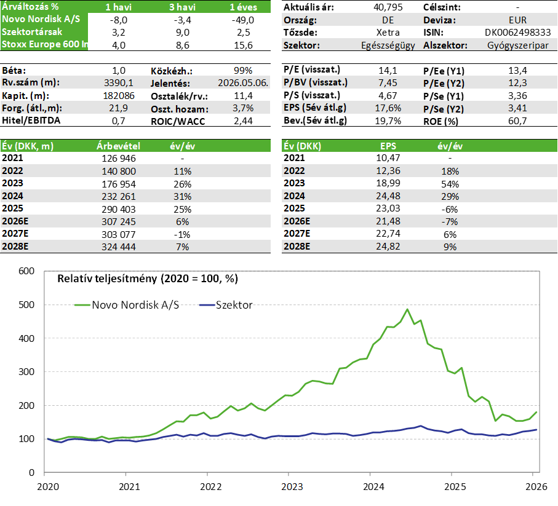Click the '3 havi' column header
The height and width of the screenshot is (506, 558).
point(182,7)
